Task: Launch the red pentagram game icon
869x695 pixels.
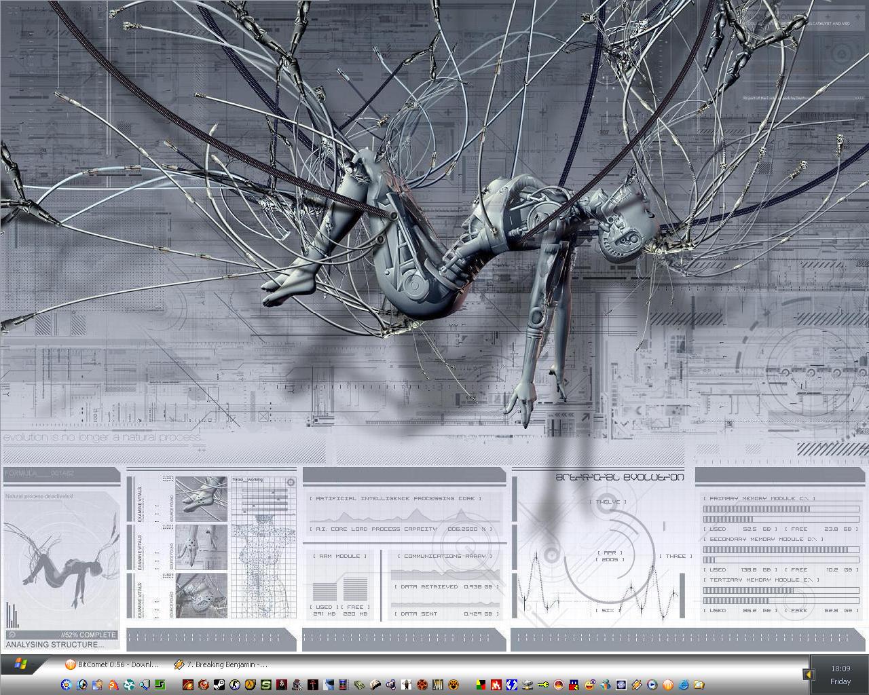Action: 422,685
